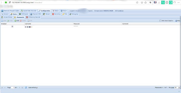The image size is (181, 93).
Task: Click the green screen capture icon
Action: 163,3
